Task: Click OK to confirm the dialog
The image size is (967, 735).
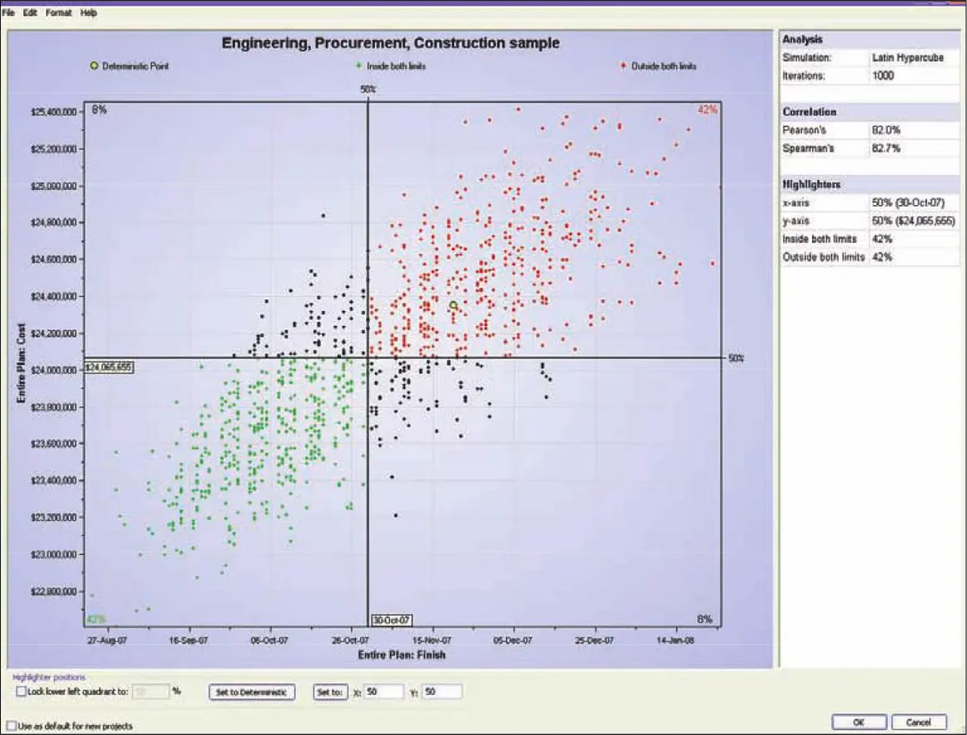Action: click(x=859, y=722)
